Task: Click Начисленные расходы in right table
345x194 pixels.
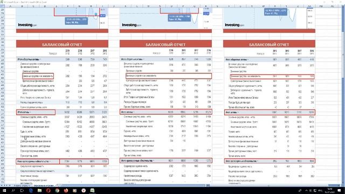Action: (238, 176)
